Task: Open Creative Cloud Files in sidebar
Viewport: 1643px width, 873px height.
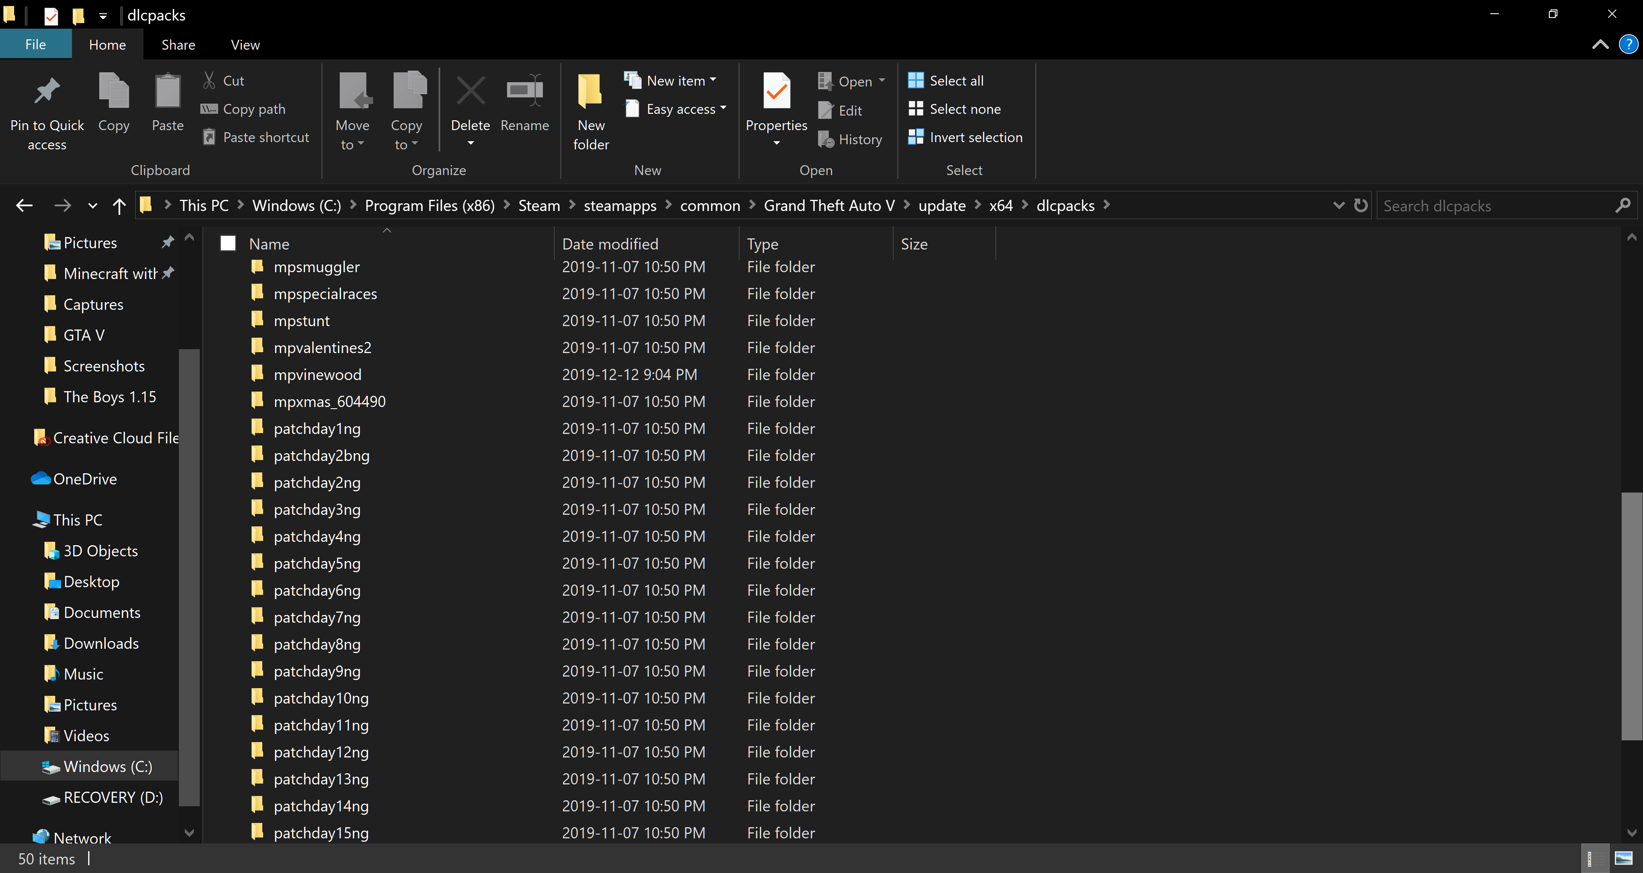Action: [106, 438]
